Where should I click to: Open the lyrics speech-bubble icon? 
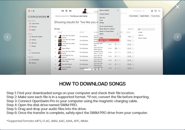pyautogui.click(x=156, y=11)
